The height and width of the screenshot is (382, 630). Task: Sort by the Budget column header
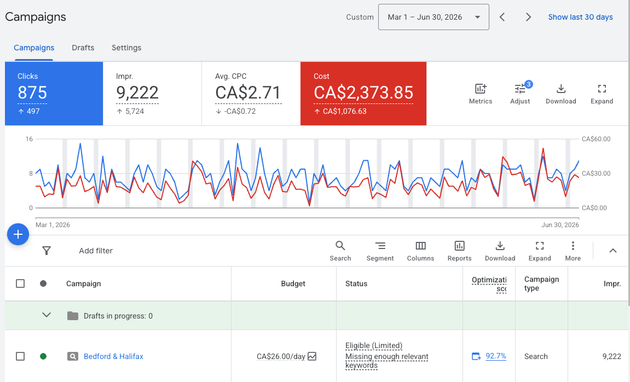pos(293,283)
